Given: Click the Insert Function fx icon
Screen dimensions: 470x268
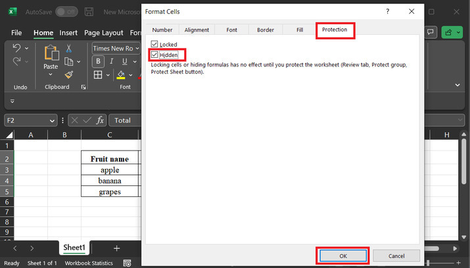Looking at the screenshot, I should click(x=100, y=120).
